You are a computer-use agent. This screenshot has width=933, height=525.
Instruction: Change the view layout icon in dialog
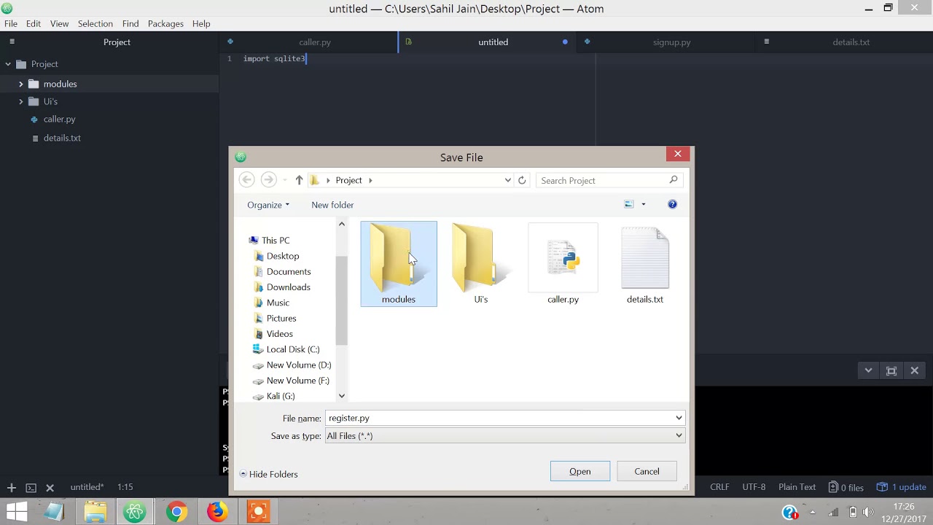pos(629,204)
